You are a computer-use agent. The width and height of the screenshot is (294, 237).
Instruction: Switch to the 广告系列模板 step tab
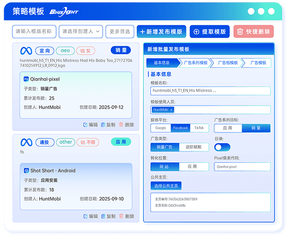coord(195,63)
